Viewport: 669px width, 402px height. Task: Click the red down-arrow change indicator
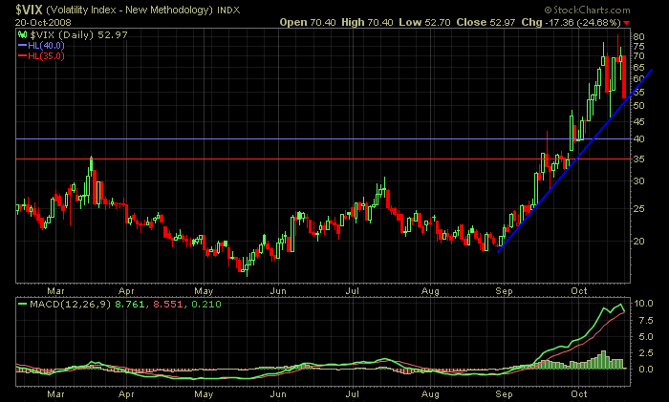coord(626,23)
